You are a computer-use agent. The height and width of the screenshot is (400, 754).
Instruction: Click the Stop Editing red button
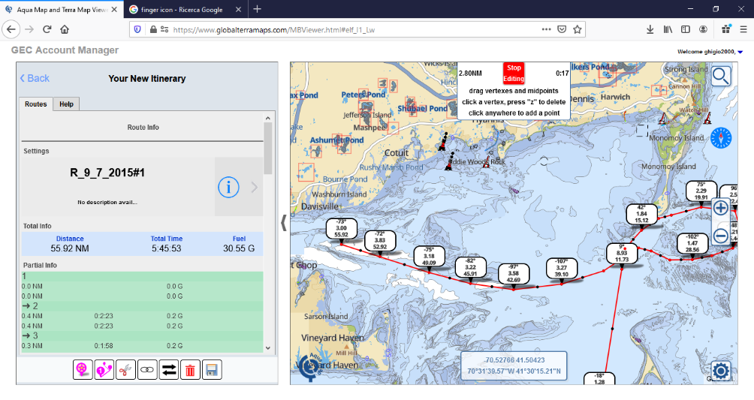pos(514,73)
